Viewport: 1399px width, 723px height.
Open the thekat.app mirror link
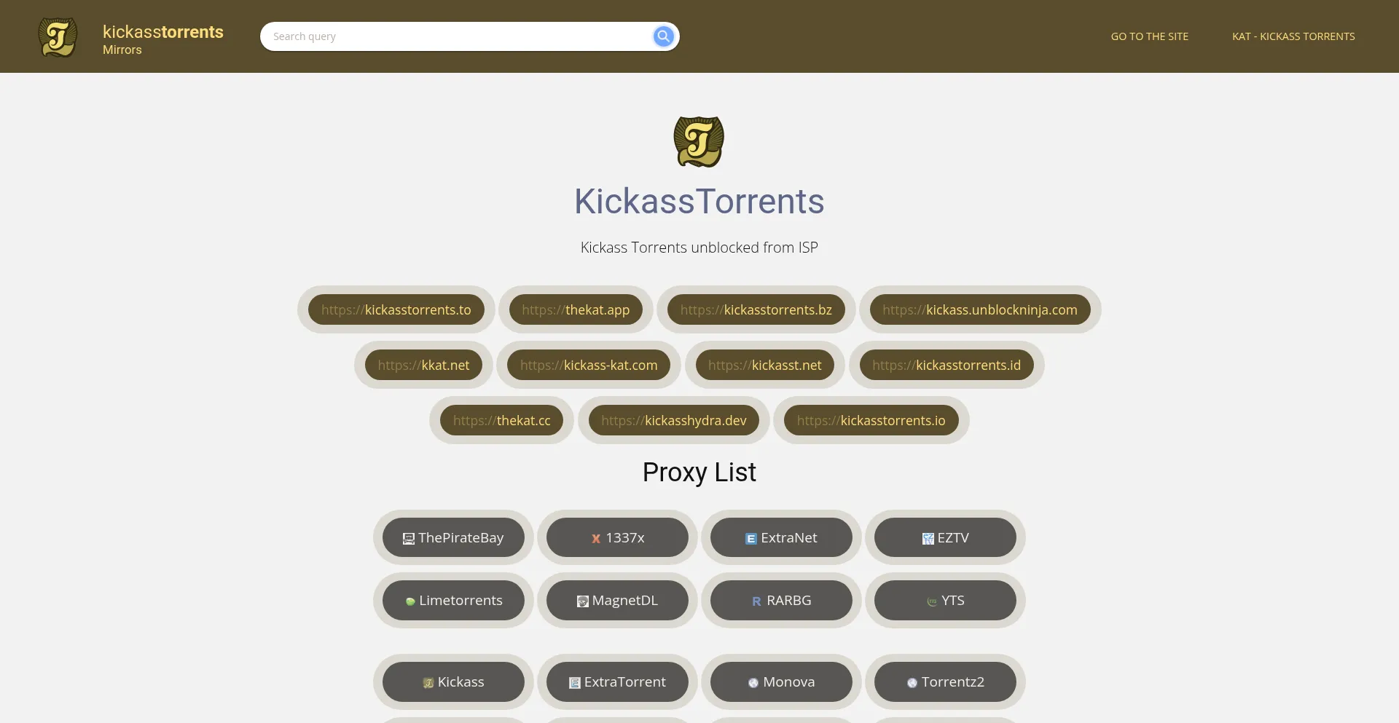576,310
